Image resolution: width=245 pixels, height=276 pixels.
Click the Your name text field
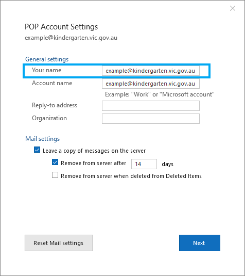tap(151, 71)
